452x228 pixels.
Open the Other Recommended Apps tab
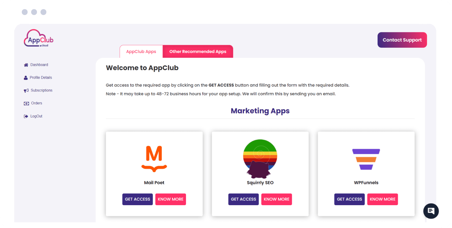coord(198,52)
